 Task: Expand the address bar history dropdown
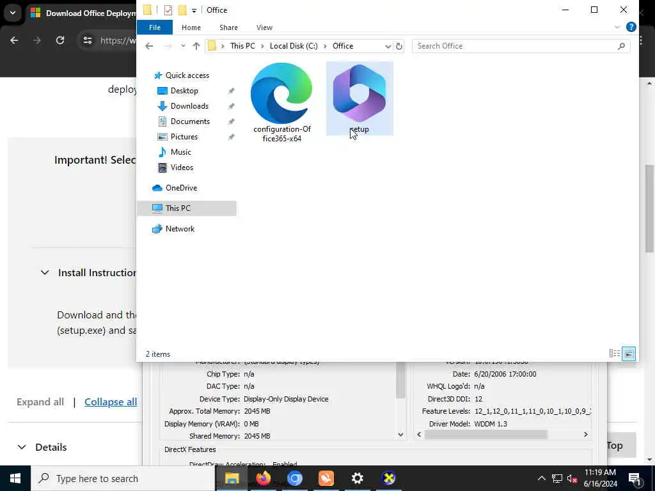click(388, 46)
